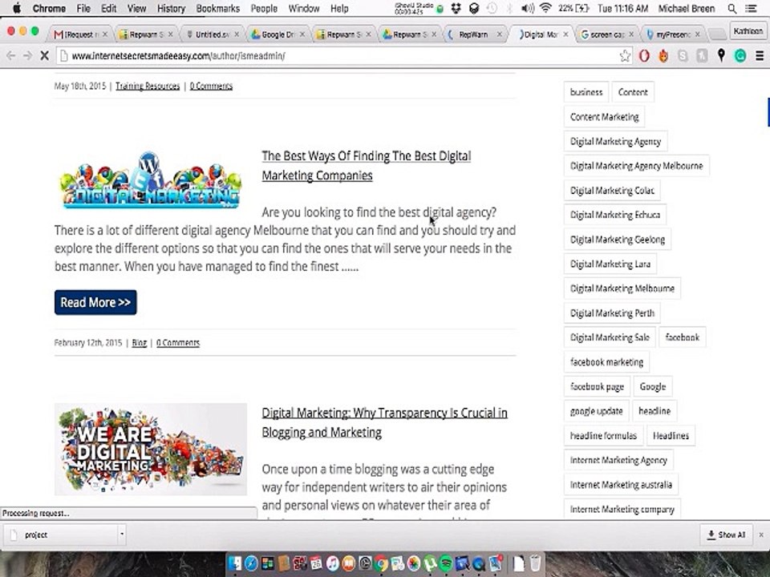Viewport: 770px width, 577px height.
Task: Open Best Digital Marketing Companies article title
Action: (366, 166)
